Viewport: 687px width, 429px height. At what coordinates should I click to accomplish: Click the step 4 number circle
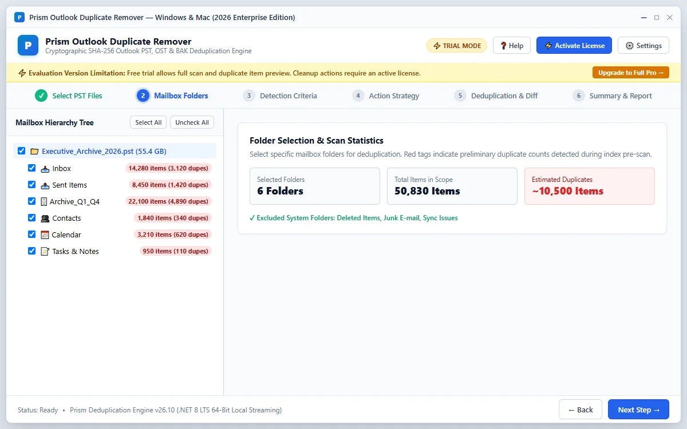point(358,96)
